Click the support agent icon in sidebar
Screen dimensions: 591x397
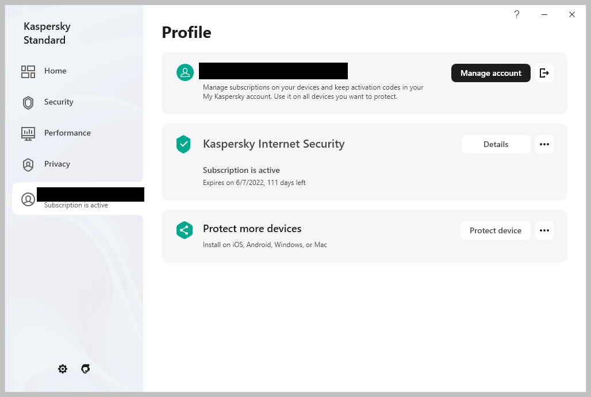click(86, 369)
